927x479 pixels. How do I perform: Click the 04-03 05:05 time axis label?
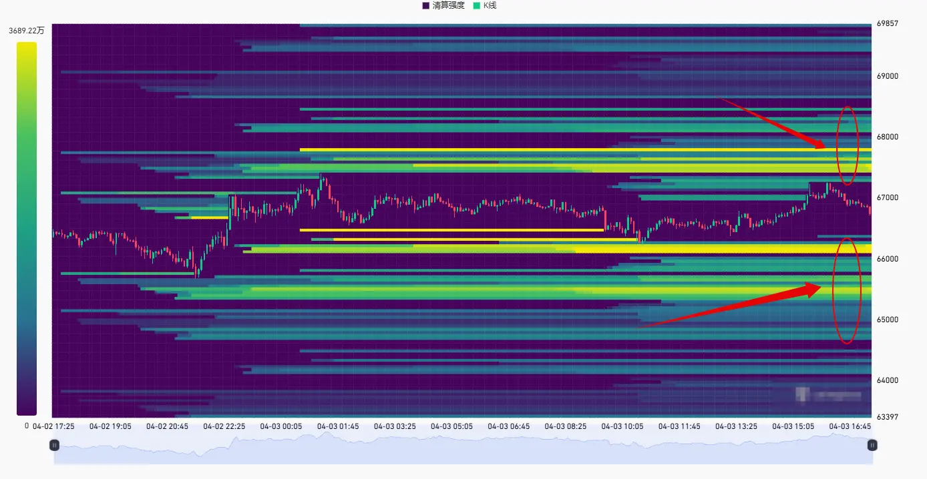[451, 426]
